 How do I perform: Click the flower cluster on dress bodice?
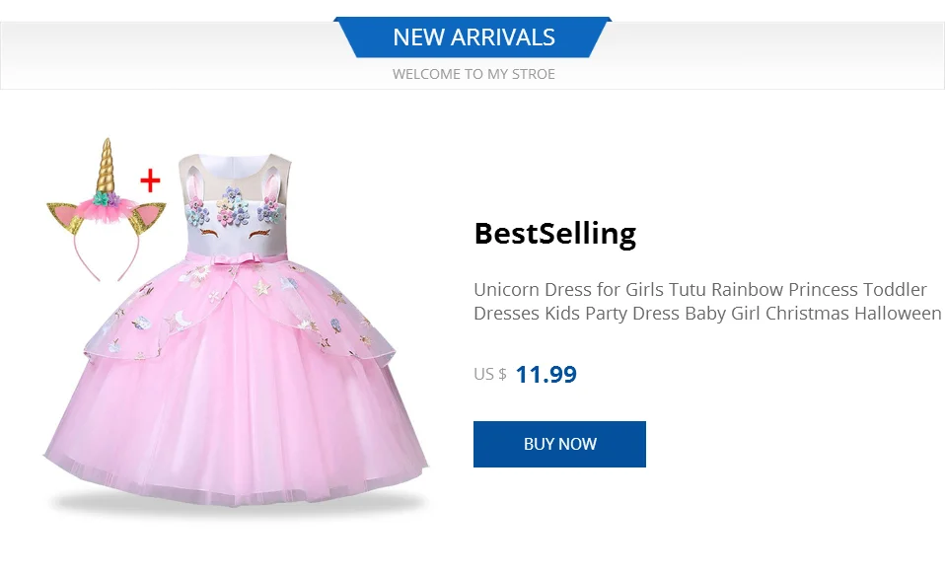(233, 207)
